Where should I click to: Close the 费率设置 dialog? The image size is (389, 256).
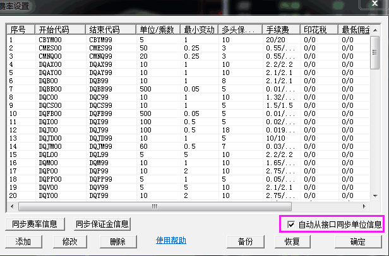tap(374, 4)
